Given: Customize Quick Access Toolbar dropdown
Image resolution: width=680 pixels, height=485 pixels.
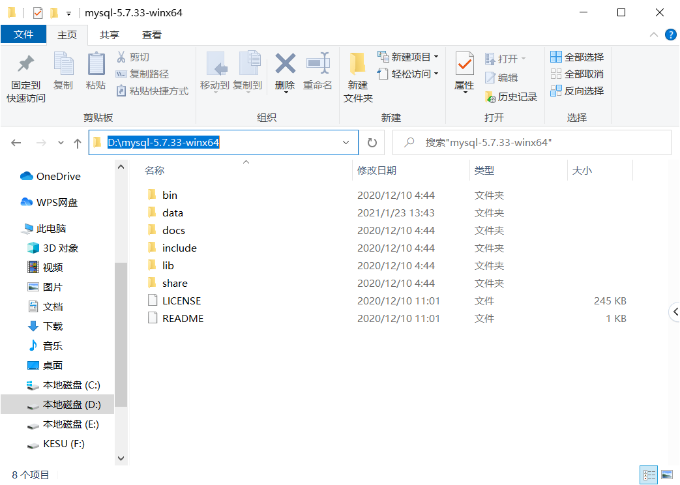Looking at the screenshot, I should (x=68, y=14).
